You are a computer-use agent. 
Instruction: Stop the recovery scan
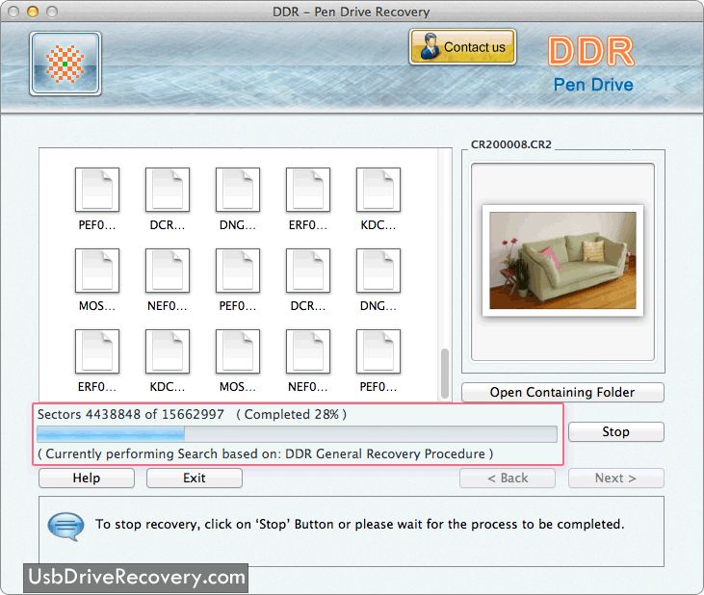615,431
